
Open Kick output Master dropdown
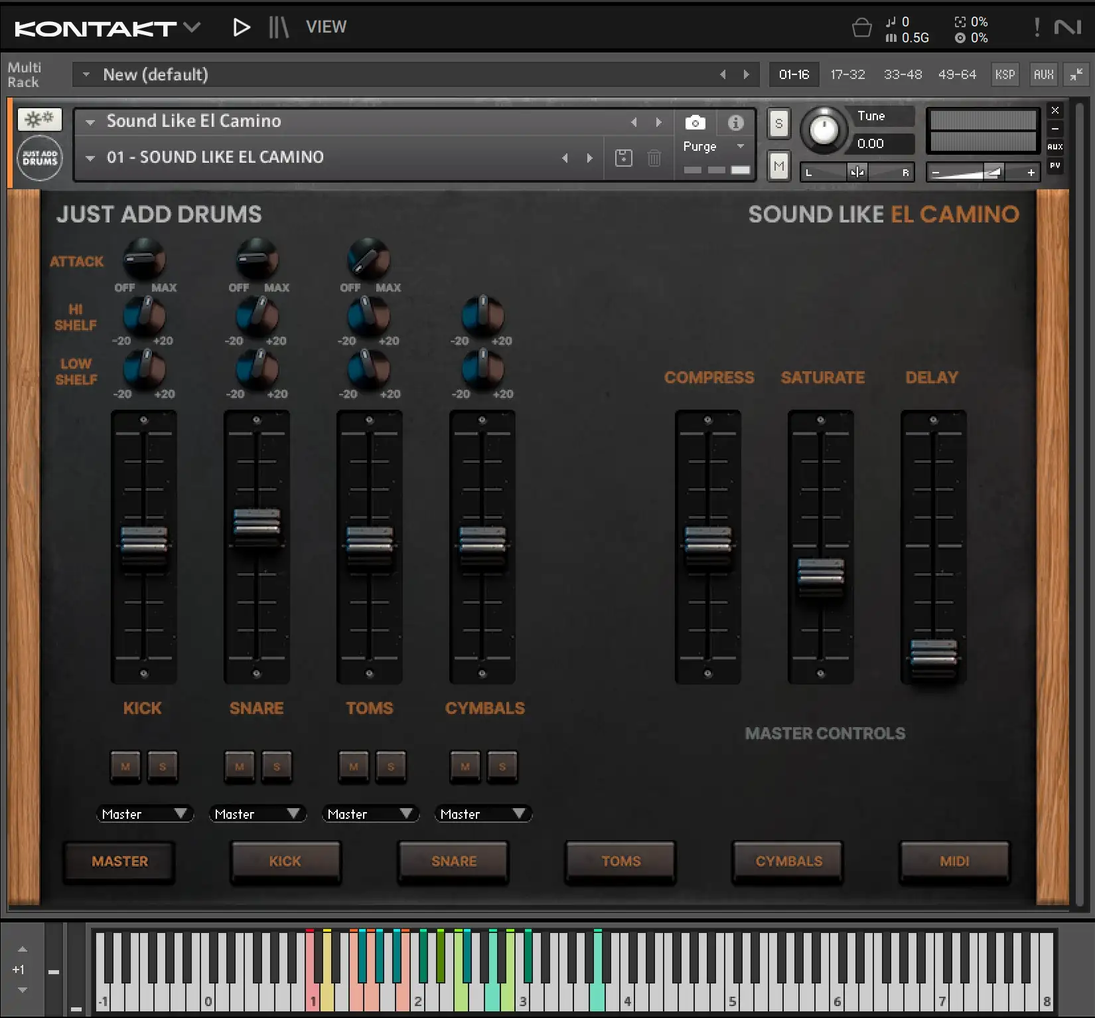pos(144,814)
